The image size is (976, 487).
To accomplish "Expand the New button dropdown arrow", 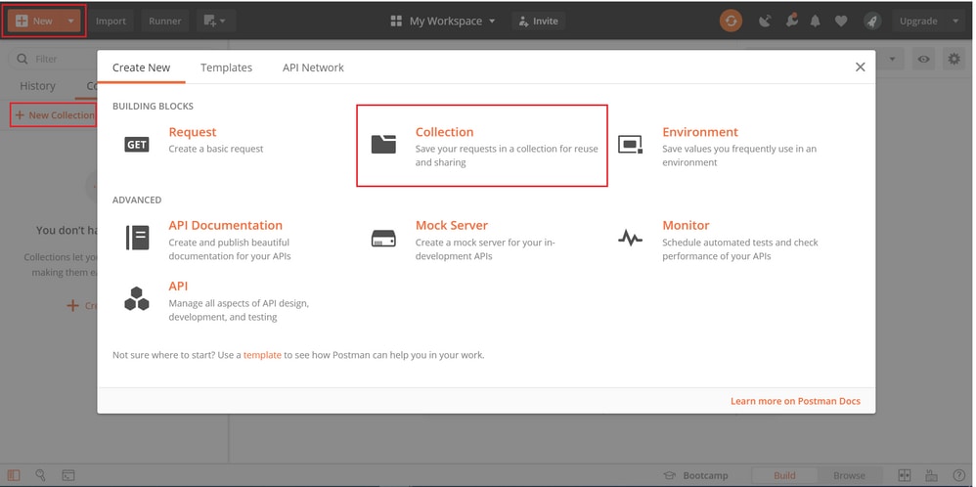I will (71, 22).
